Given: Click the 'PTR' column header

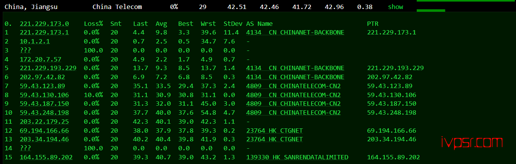Looking at the screenshot, I should tap(373, 24).
